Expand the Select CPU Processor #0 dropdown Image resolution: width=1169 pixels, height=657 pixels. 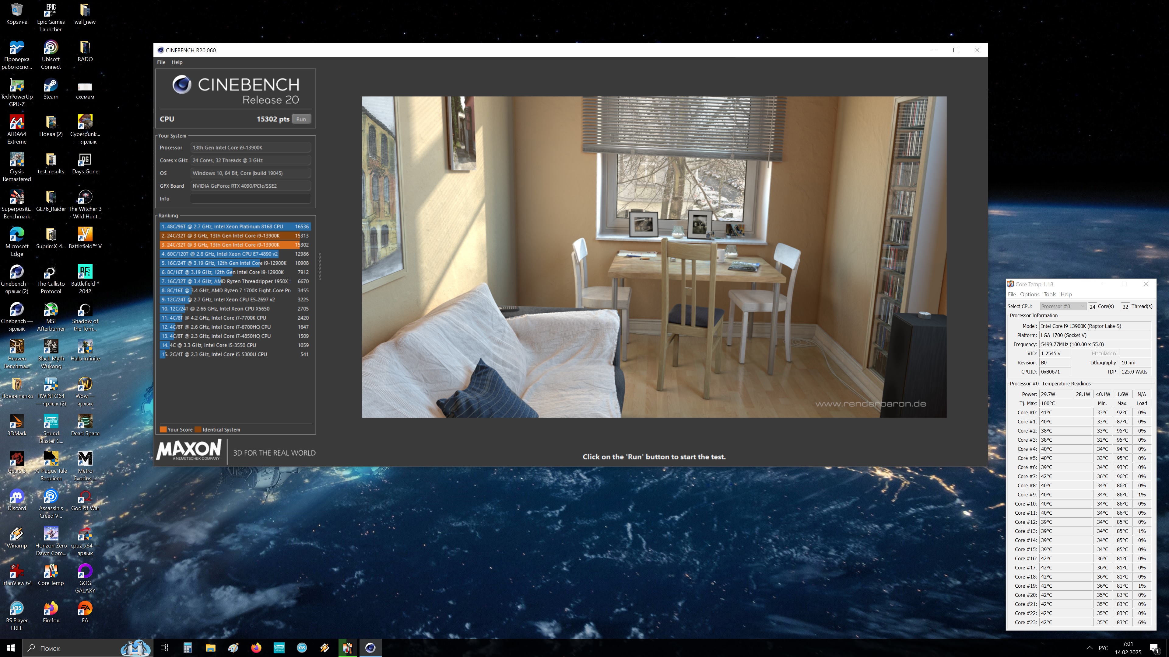[x=1062, y=307]
